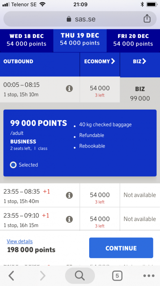The image size is (160, 286).
Task: Select the WED 18 DEC date tab
Action: tap(26, 40)
